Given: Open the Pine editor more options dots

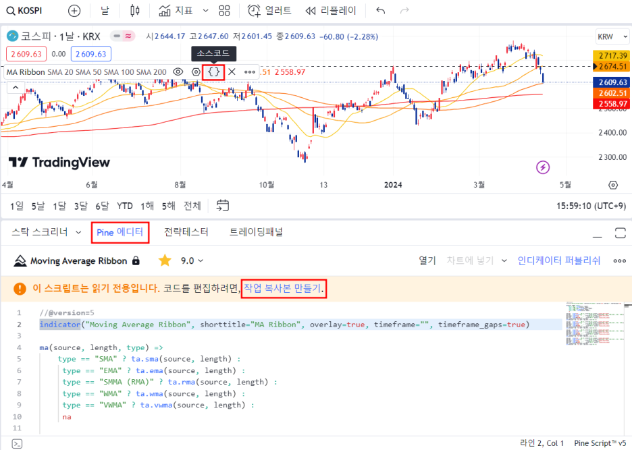Looking at the screenshot, I should pos(619,261).
